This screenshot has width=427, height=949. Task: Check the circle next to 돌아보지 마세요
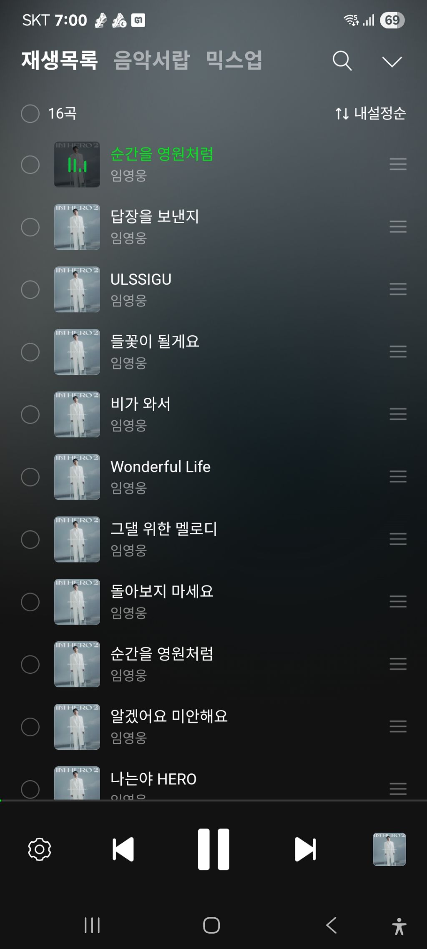[x=30, y=602]
